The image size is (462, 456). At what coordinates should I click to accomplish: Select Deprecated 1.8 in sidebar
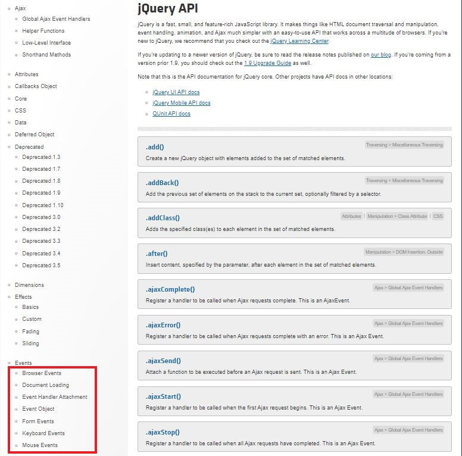(41, 181)
